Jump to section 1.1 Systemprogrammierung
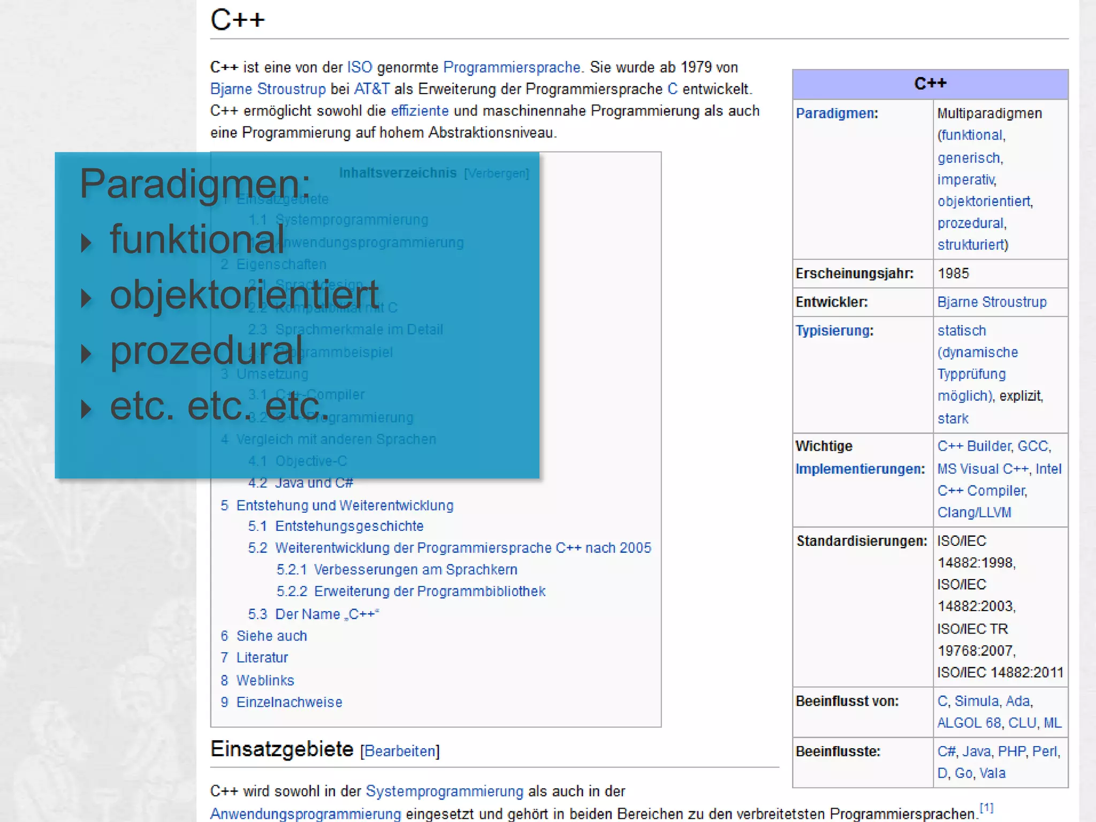 (x=338, y=220)
